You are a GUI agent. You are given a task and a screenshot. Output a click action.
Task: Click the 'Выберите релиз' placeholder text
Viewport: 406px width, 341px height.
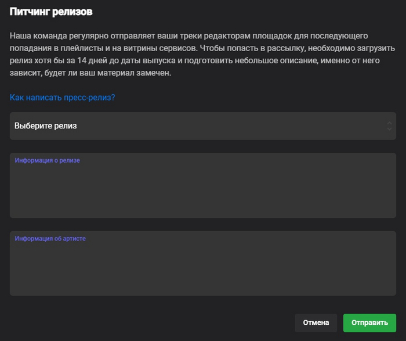click(46, 126)
